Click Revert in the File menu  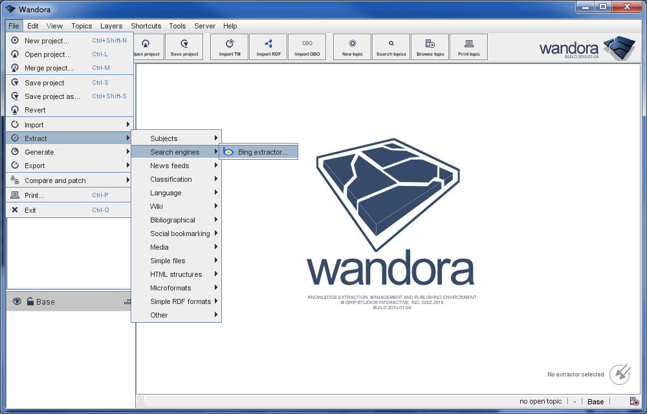35,110
